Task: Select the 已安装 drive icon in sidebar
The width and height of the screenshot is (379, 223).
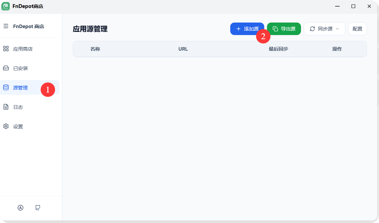Action: tap(6, 68)
